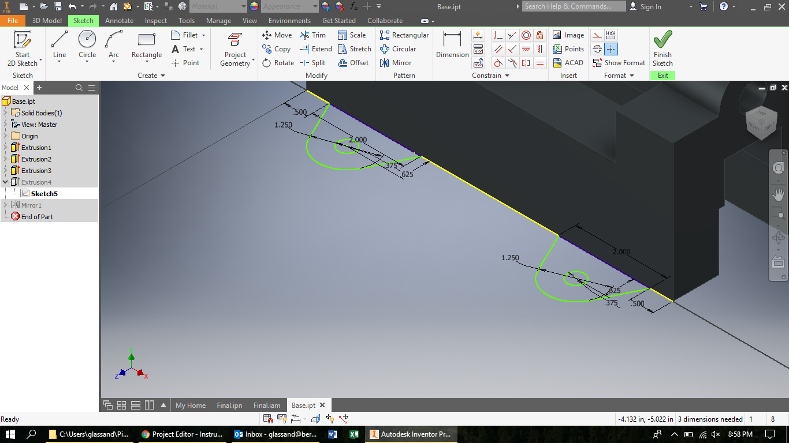Toggle Centerline format
Screen dimensions: 789x443
click(598, 49)
